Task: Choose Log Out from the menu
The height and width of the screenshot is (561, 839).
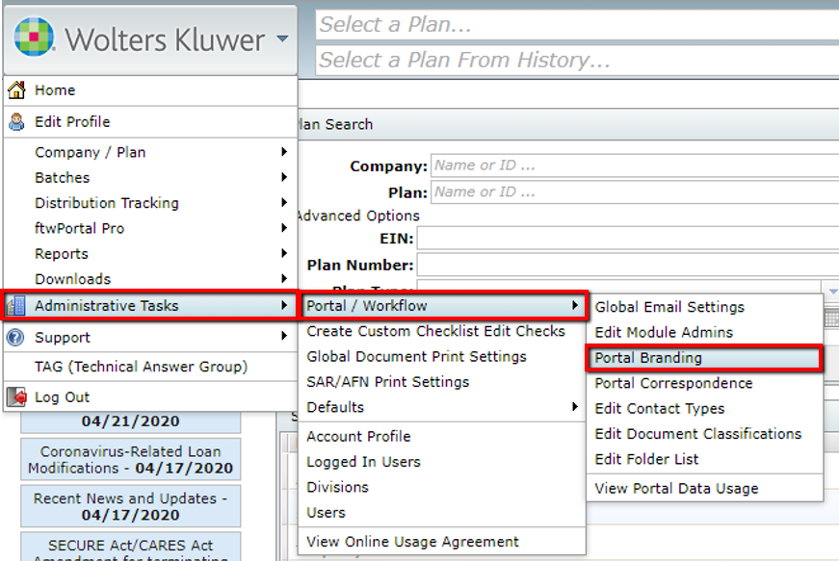Action: pyautogui.click(x=150, y=397)
